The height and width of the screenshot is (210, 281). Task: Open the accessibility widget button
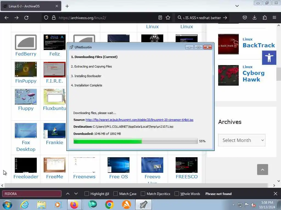tap(269, 58)
